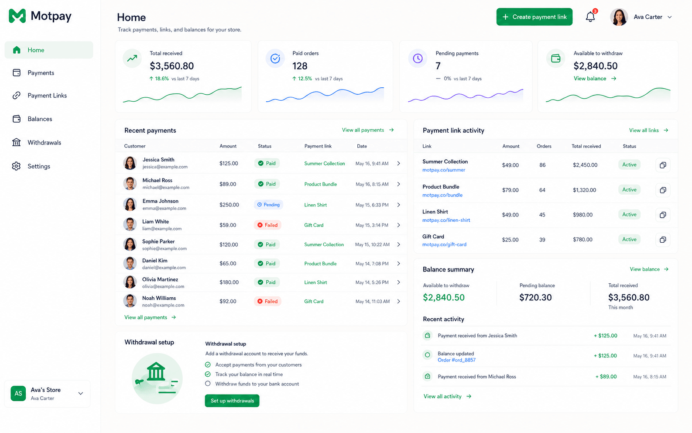Screen dimensions: 692x433
Task: Open Settings in the sidebar
Action: [49, 166]
